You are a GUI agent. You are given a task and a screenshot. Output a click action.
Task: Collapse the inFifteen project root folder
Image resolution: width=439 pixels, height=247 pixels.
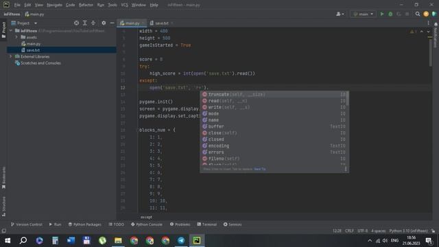[11, 30]
